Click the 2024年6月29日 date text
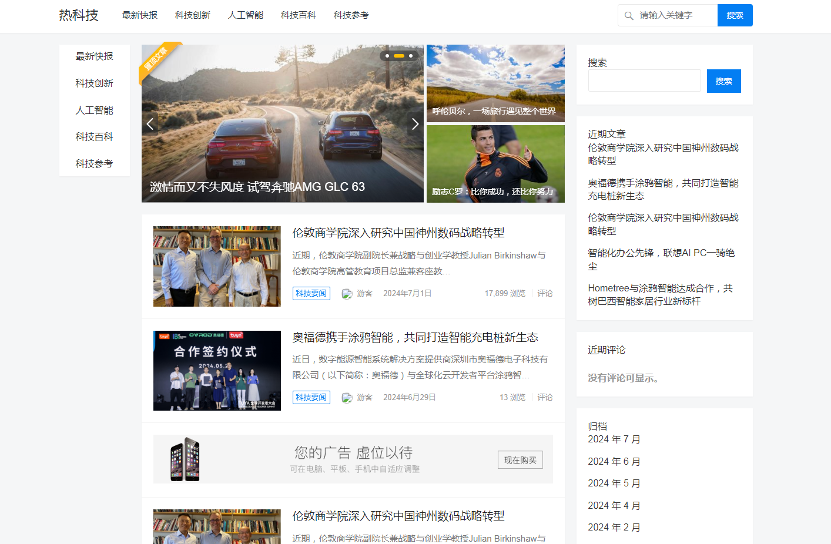 410,397
